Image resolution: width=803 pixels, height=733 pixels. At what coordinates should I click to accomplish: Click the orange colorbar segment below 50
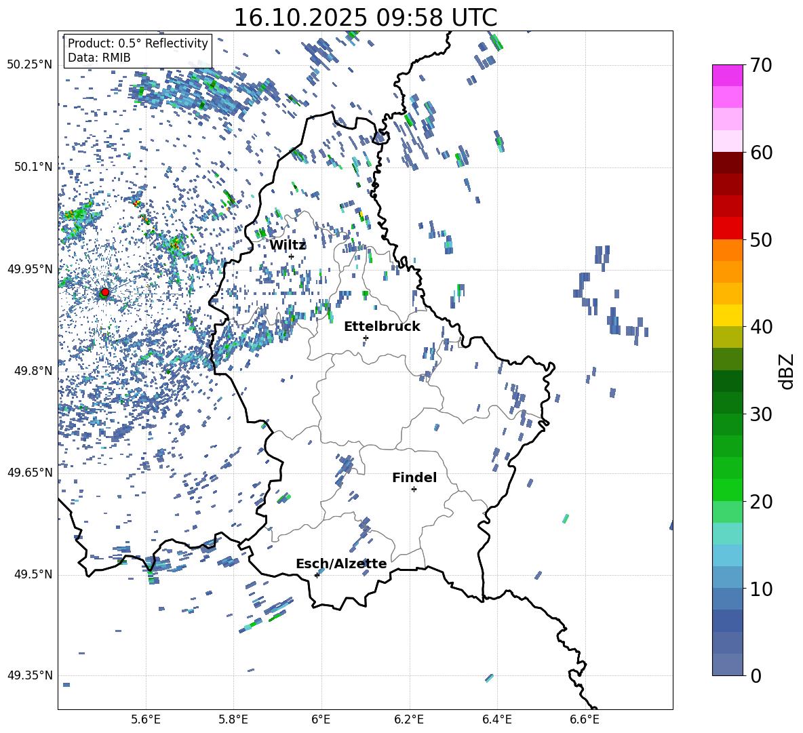pyautogui.click(x=727, y=250)
